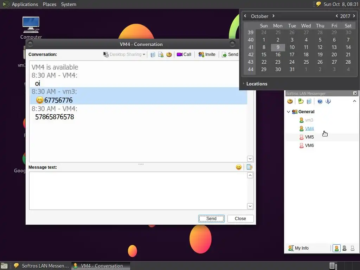Select user vm3 in the contact list
The image size is (360, 270).
click(x=309, y=120)
